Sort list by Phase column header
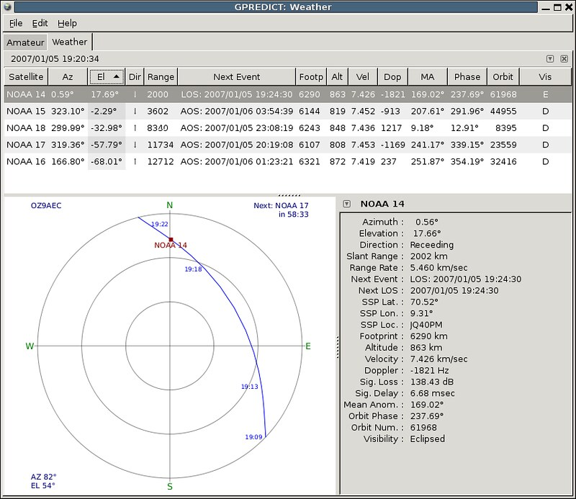The image size is (576, 499). point(467,77)
